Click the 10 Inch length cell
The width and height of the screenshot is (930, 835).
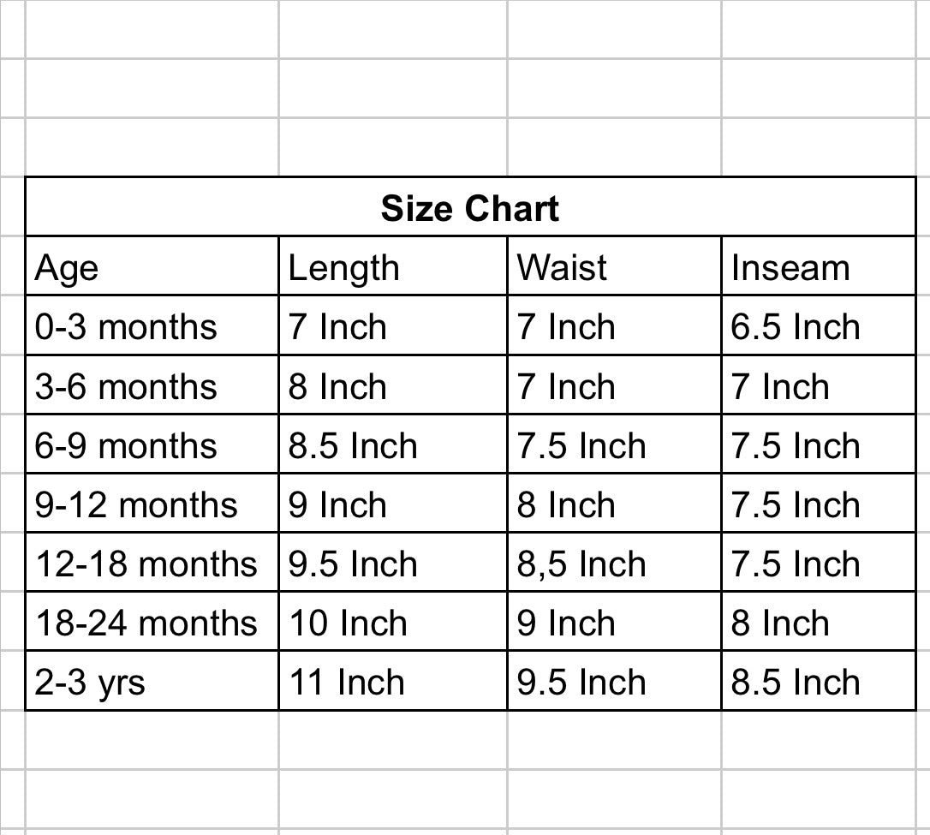393,621
